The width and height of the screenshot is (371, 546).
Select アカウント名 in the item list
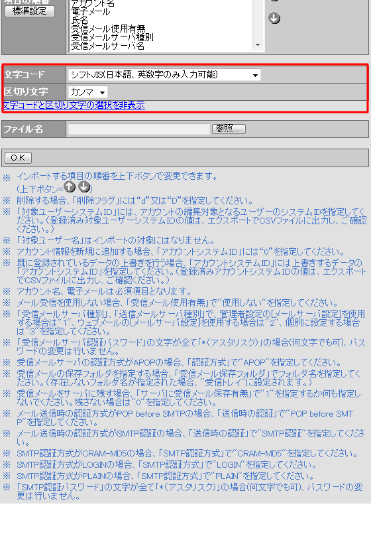93,4
